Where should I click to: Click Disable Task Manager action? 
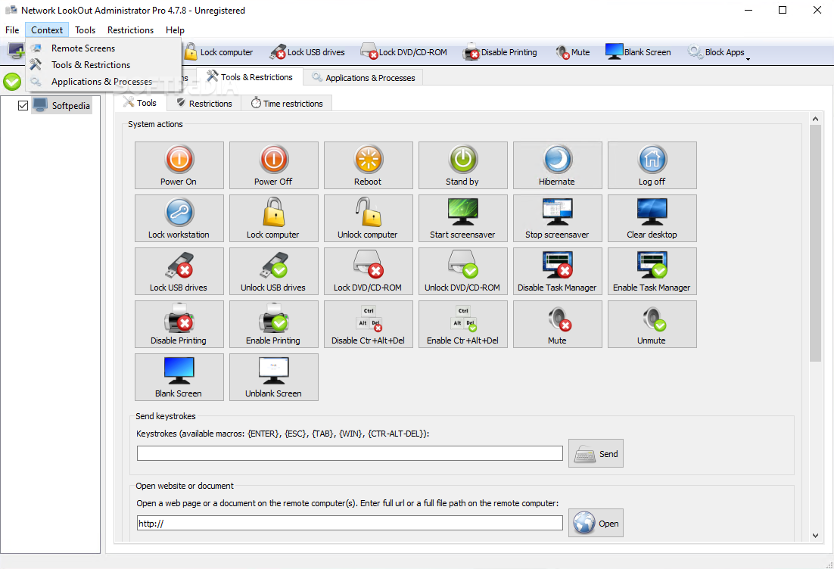[558, 271]
